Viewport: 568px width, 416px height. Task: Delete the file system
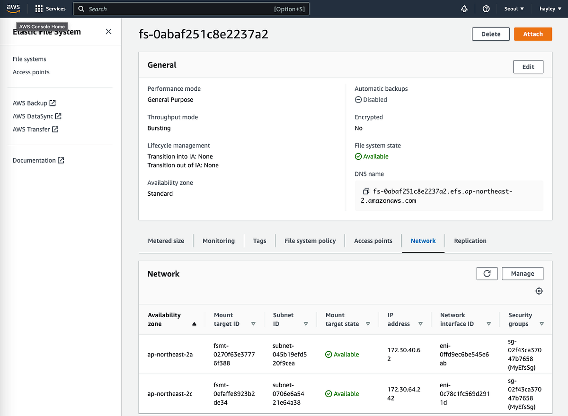coord(491,34)
